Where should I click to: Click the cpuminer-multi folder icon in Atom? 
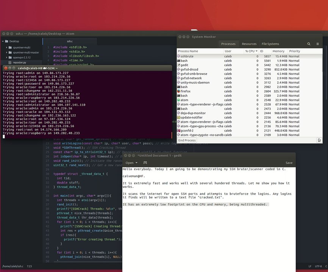tap(10, 47)
